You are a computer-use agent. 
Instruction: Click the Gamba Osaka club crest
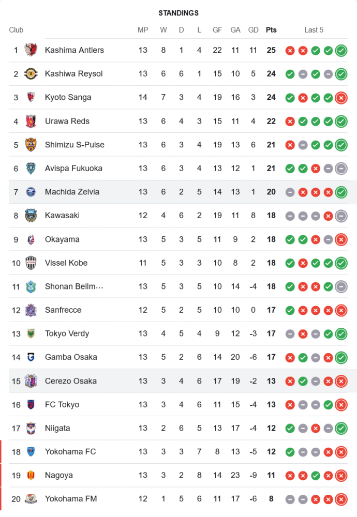(x=31, y=357)
